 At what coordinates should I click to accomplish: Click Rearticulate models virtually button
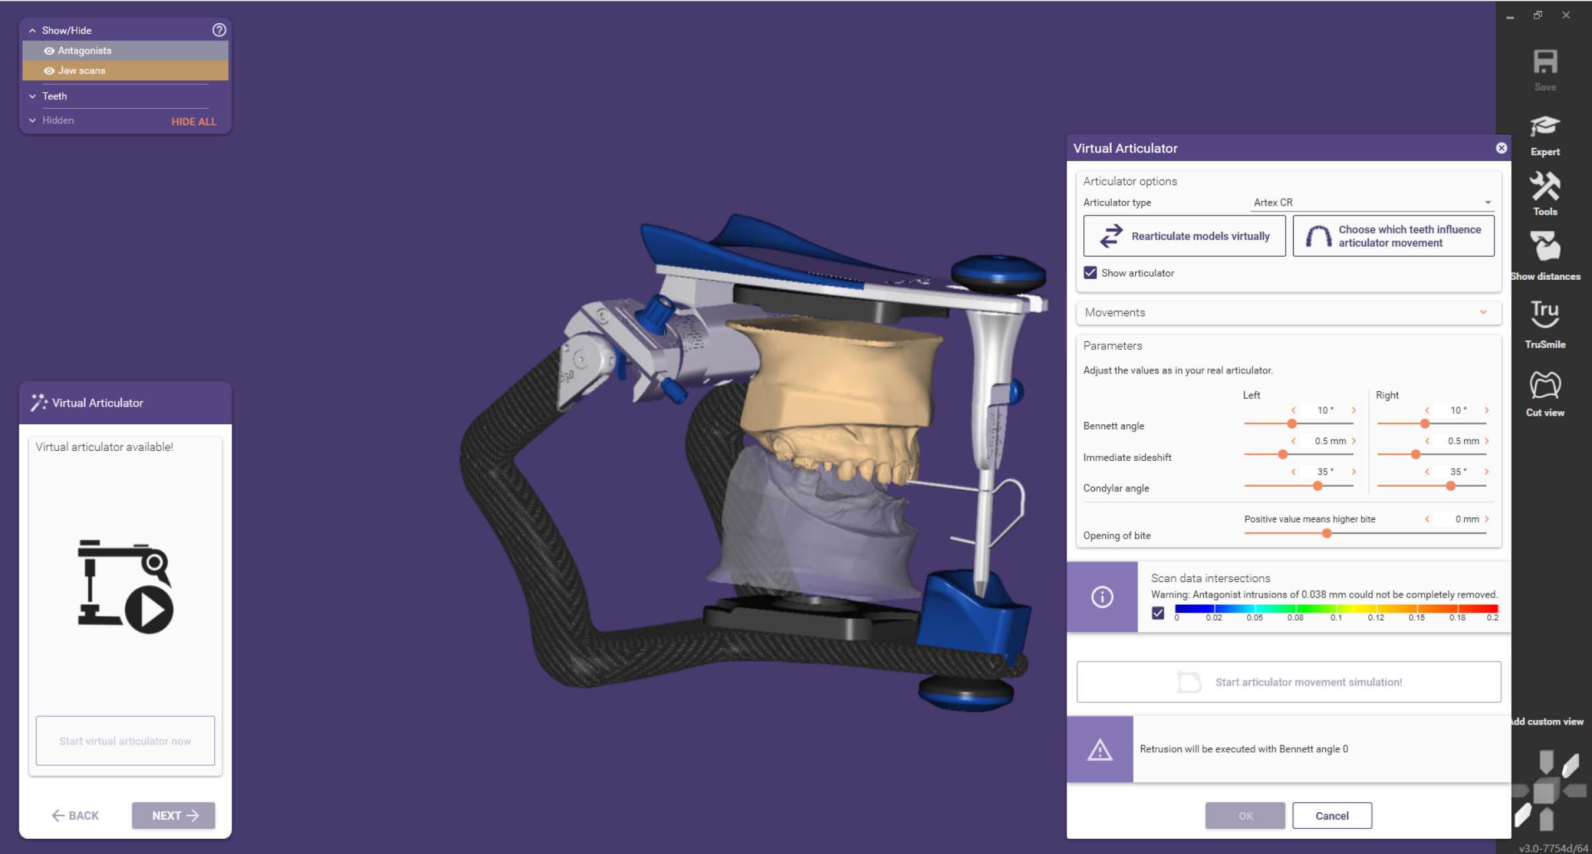click(1183, 236)
